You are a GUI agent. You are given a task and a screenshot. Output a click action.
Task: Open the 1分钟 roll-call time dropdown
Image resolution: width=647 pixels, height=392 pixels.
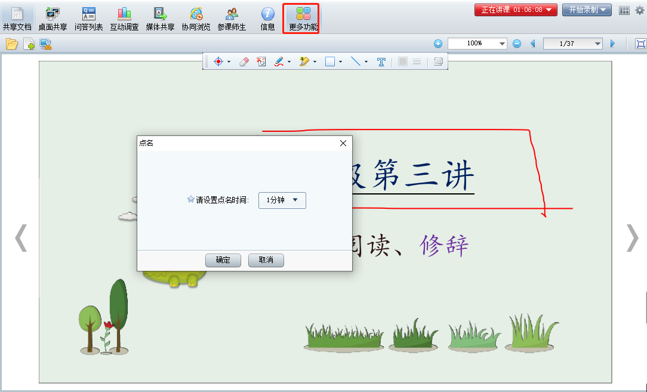[282, 200]
